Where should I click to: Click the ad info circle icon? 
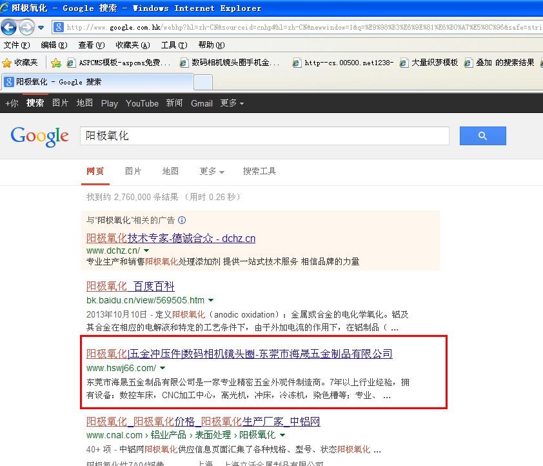pos(182,220)
